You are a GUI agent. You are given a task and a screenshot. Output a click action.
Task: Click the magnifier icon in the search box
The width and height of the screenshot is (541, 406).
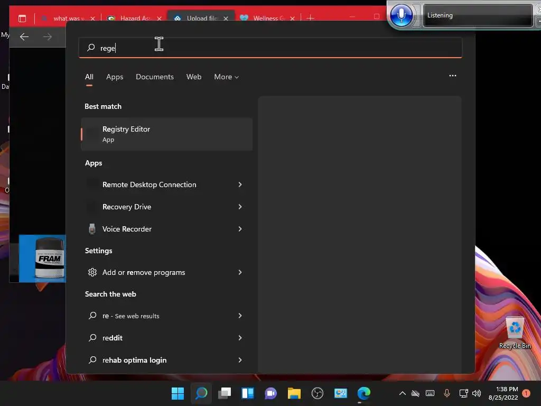pos(91,47)
